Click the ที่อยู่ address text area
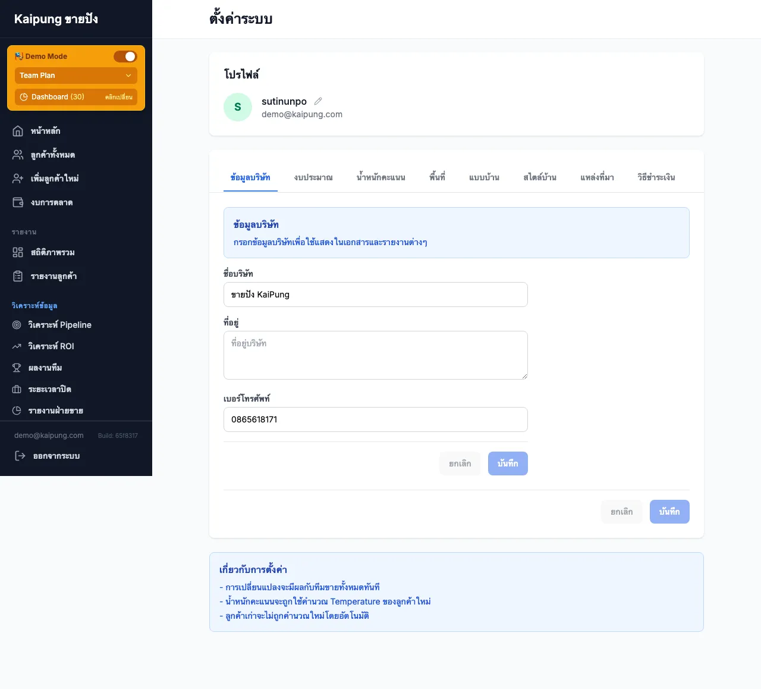This screenshot has height=689, width=761. pyautogui.click(x=375, y=355)
